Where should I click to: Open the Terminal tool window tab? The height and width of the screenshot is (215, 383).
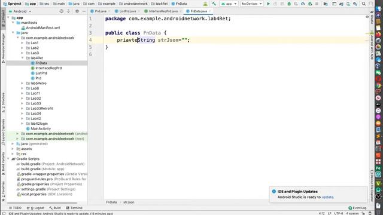[x=74, y=208]
